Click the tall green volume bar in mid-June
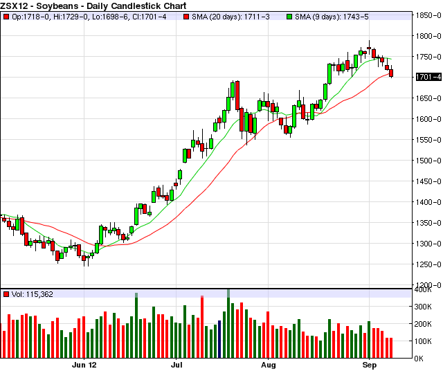The image size is (443, 371). point(136,325)
